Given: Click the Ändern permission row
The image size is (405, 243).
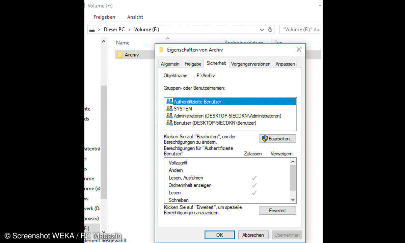Looking at the screenshot, I should coord(227,170).
